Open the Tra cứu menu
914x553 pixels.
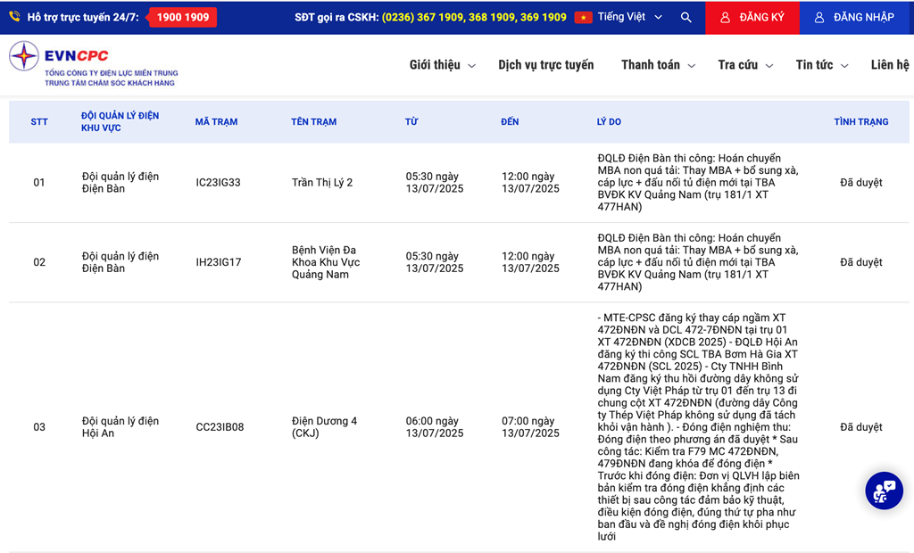[x=738, y=65]
